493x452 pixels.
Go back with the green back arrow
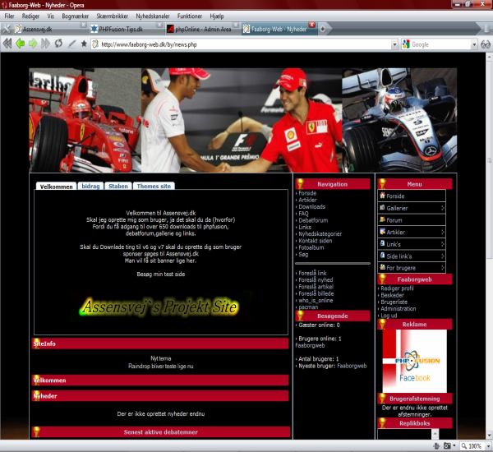pos(20,44)
